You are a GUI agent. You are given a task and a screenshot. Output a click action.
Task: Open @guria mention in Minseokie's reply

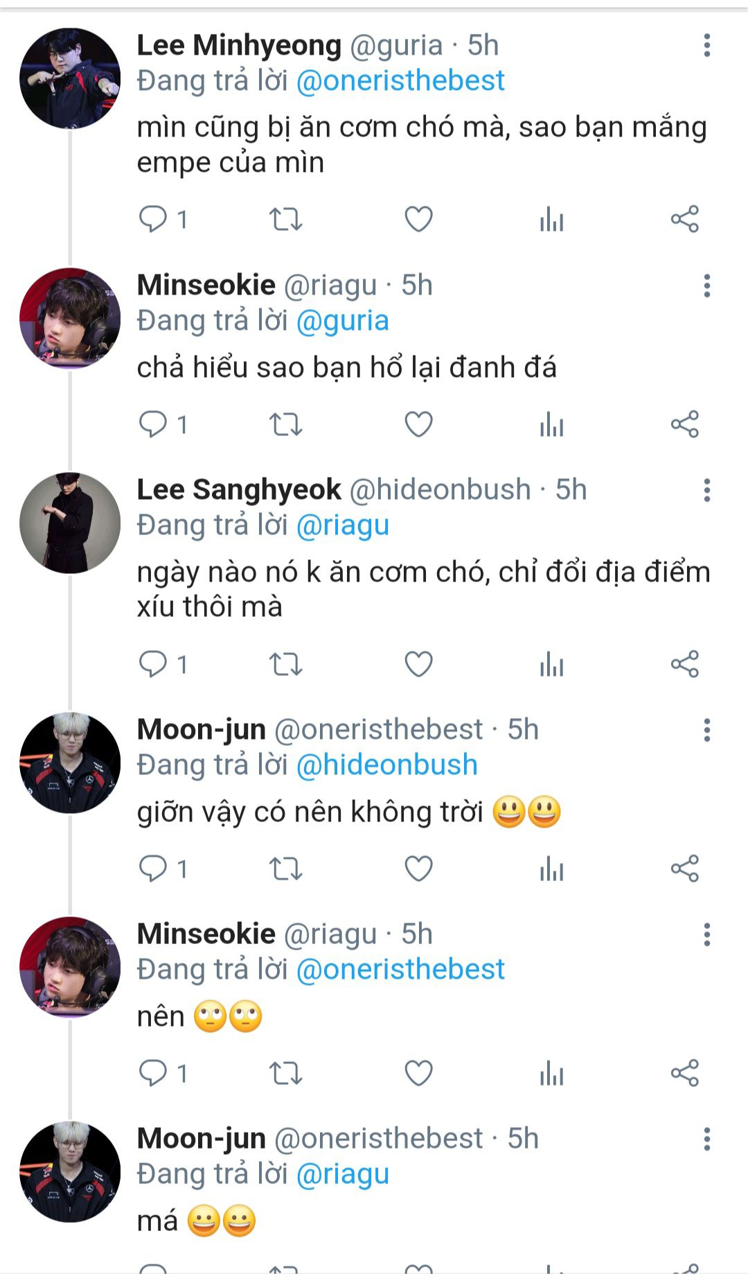(342, 321)
